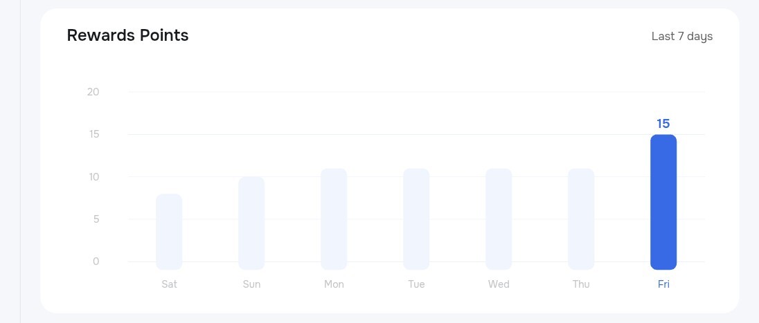Click the blue Fri axis label
759x323 pixels.
click(x=663, y=284)
